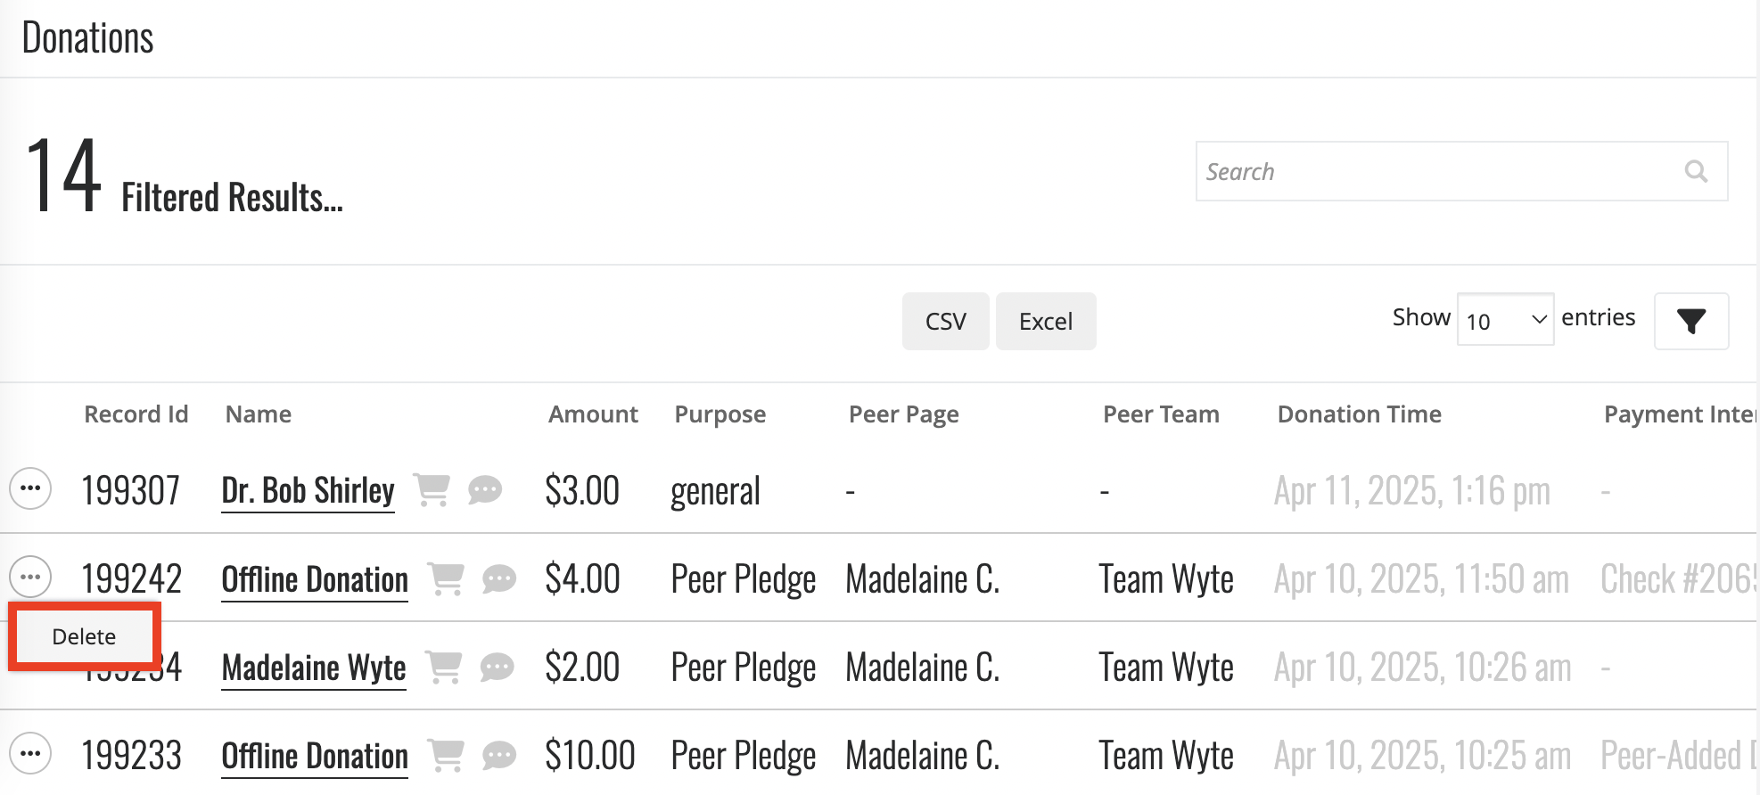1760x795 pixels.
Task: Open ellipsis menu for record 199307
Action: [x=30, y=488]
